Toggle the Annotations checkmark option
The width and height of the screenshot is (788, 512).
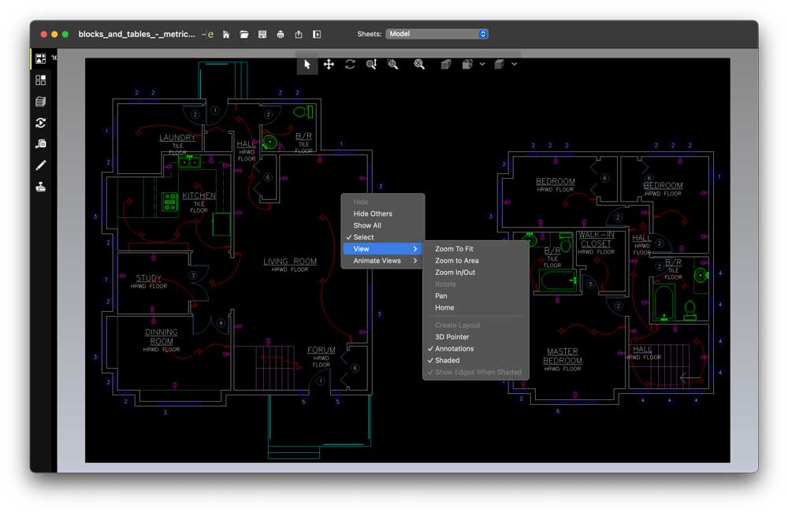pos(454,349)
